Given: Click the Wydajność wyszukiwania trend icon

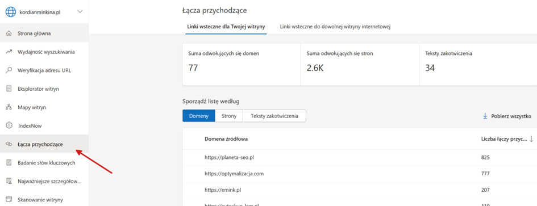Looking at the screenshot, I should (x=9, y=52).
